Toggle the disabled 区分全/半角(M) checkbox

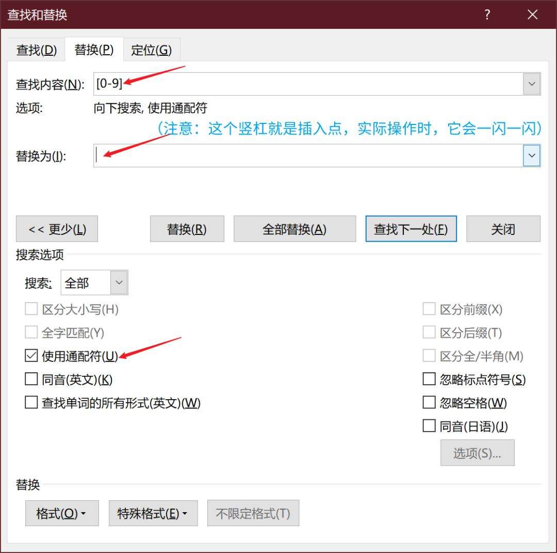tap(429, 355)
